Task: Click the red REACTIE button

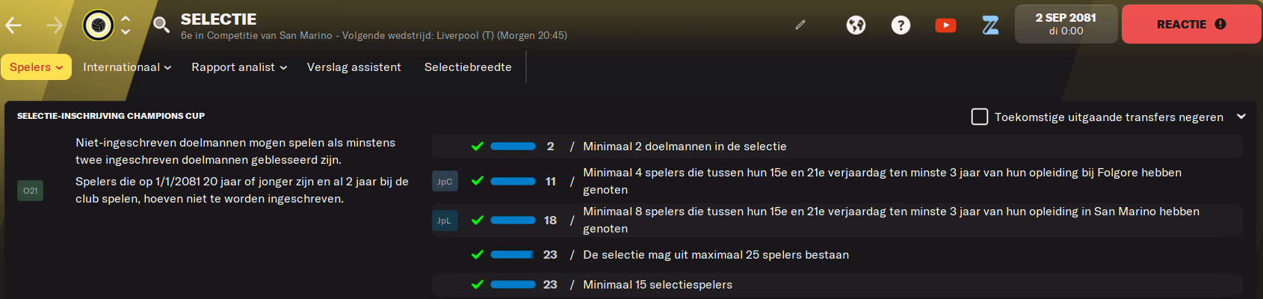Action: (x=1191, y=24)
